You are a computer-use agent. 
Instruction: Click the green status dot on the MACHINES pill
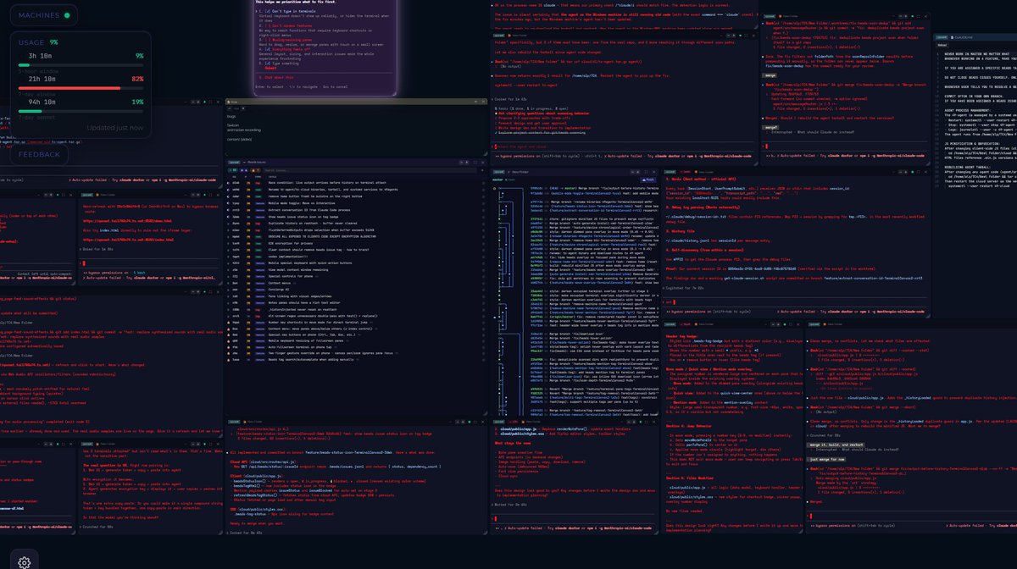[x=66, y=14]
